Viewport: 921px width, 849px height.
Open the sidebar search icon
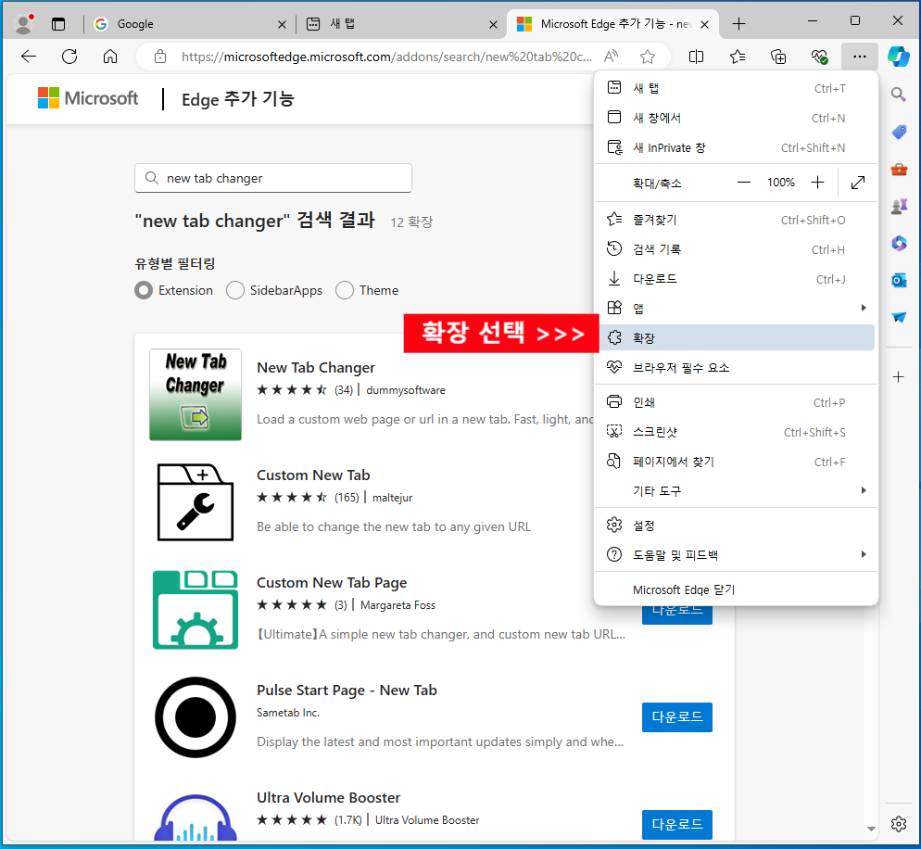click(x=898, y=94)
